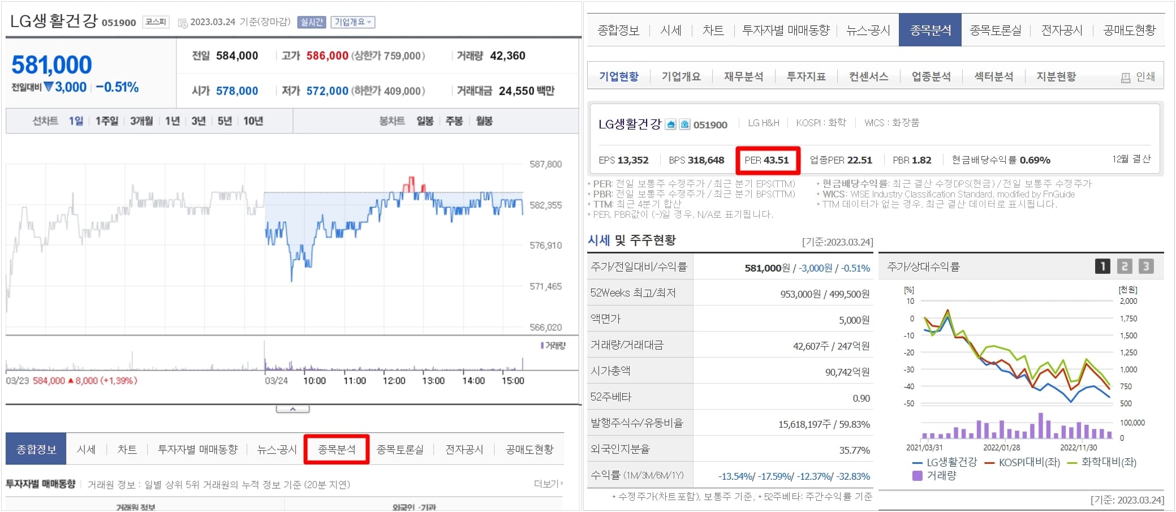Open 종목분석 tab below the price chart
This screenshot has height=512, width=1176.
point(337,449)
